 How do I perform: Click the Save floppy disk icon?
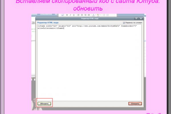click(62, 15)
